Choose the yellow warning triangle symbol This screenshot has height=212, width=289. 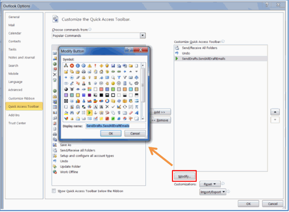click(x=89, y=66)
